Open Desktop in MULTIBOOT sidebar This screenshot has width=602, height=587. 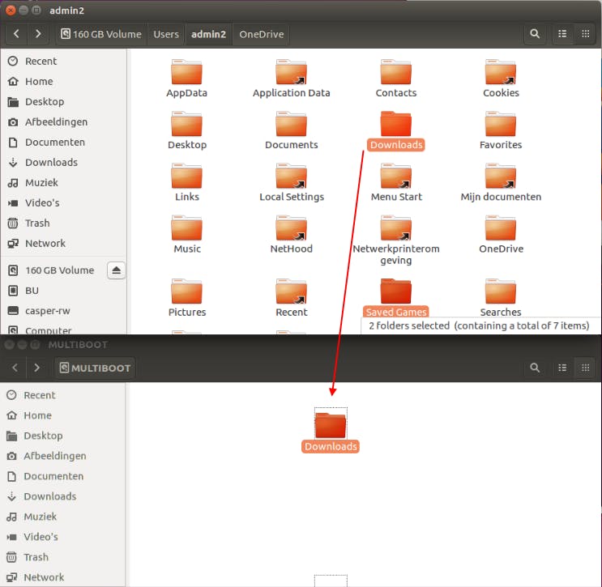(62, 436)
